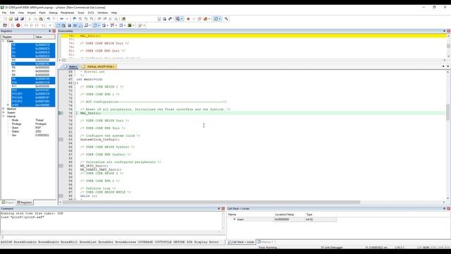The width and height of the screenshot is (451, 254).
Task: Expand the System register group
Action: pyautogui.click(x=4, y=113)
